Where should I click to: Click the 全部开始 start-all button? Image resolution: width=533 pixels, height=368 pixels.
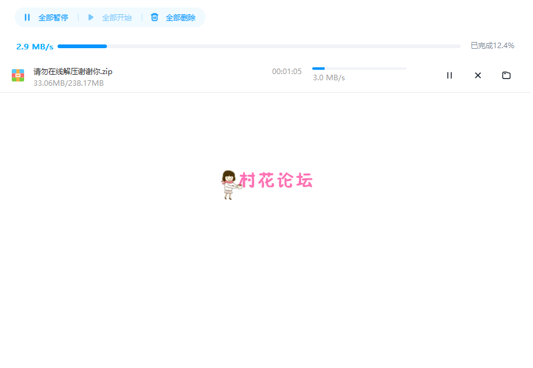coord(110,17)
